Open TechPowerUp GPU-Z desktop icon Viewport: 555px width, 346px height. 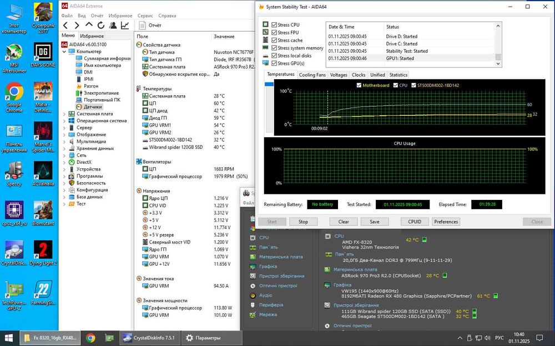14,296
